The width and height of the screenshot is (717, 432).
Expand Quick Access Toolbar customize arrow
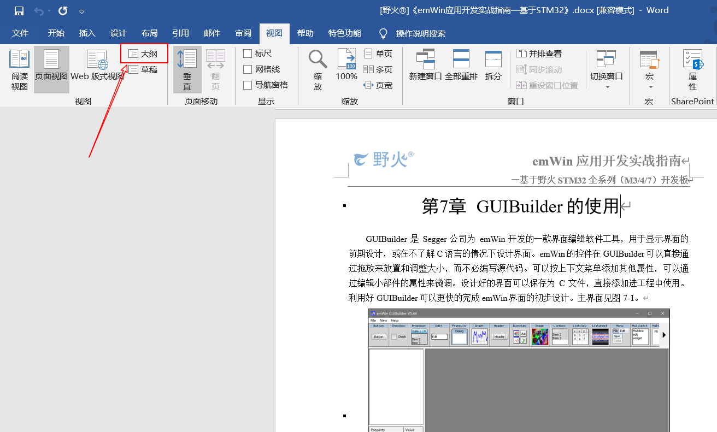82,11
